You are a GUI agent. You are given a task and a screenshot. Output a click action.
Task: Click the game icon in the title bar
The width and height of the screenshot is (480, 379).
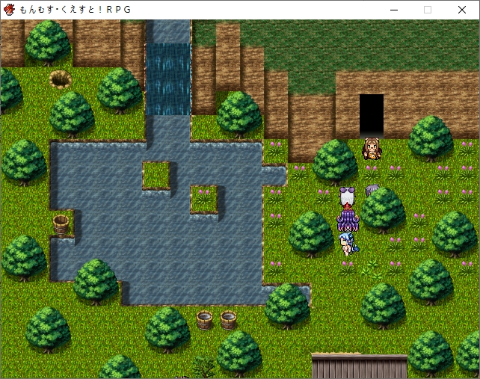9,10
